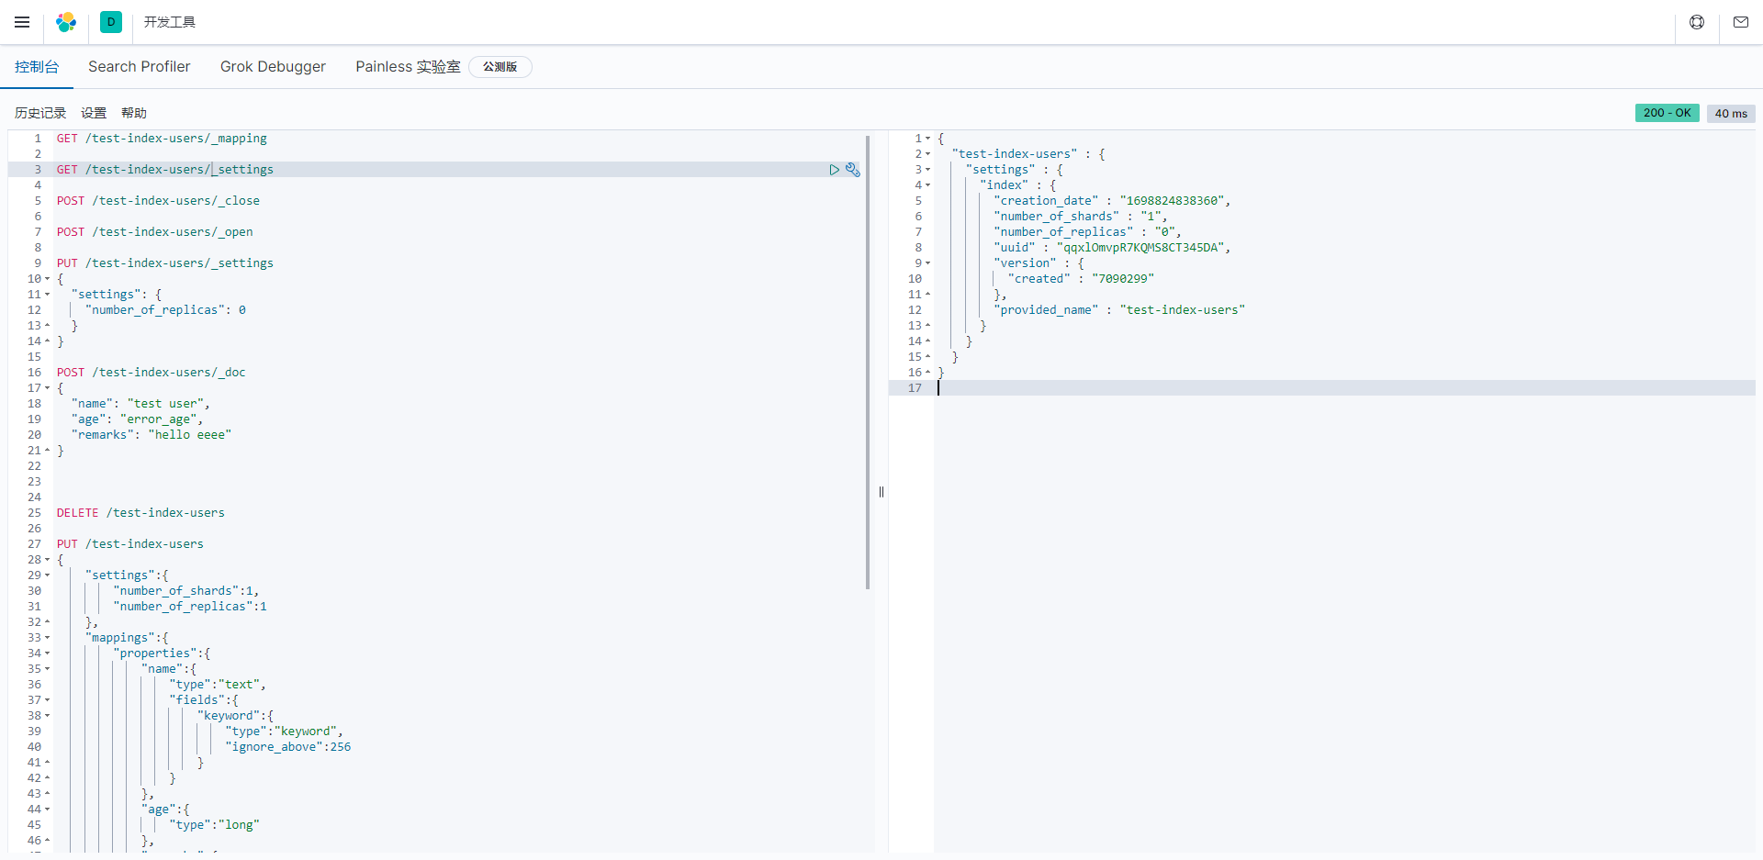Select the POST /test-index-users/_close request
Image resolution: width=1763 pixels, height=860 pixels.
158,201
